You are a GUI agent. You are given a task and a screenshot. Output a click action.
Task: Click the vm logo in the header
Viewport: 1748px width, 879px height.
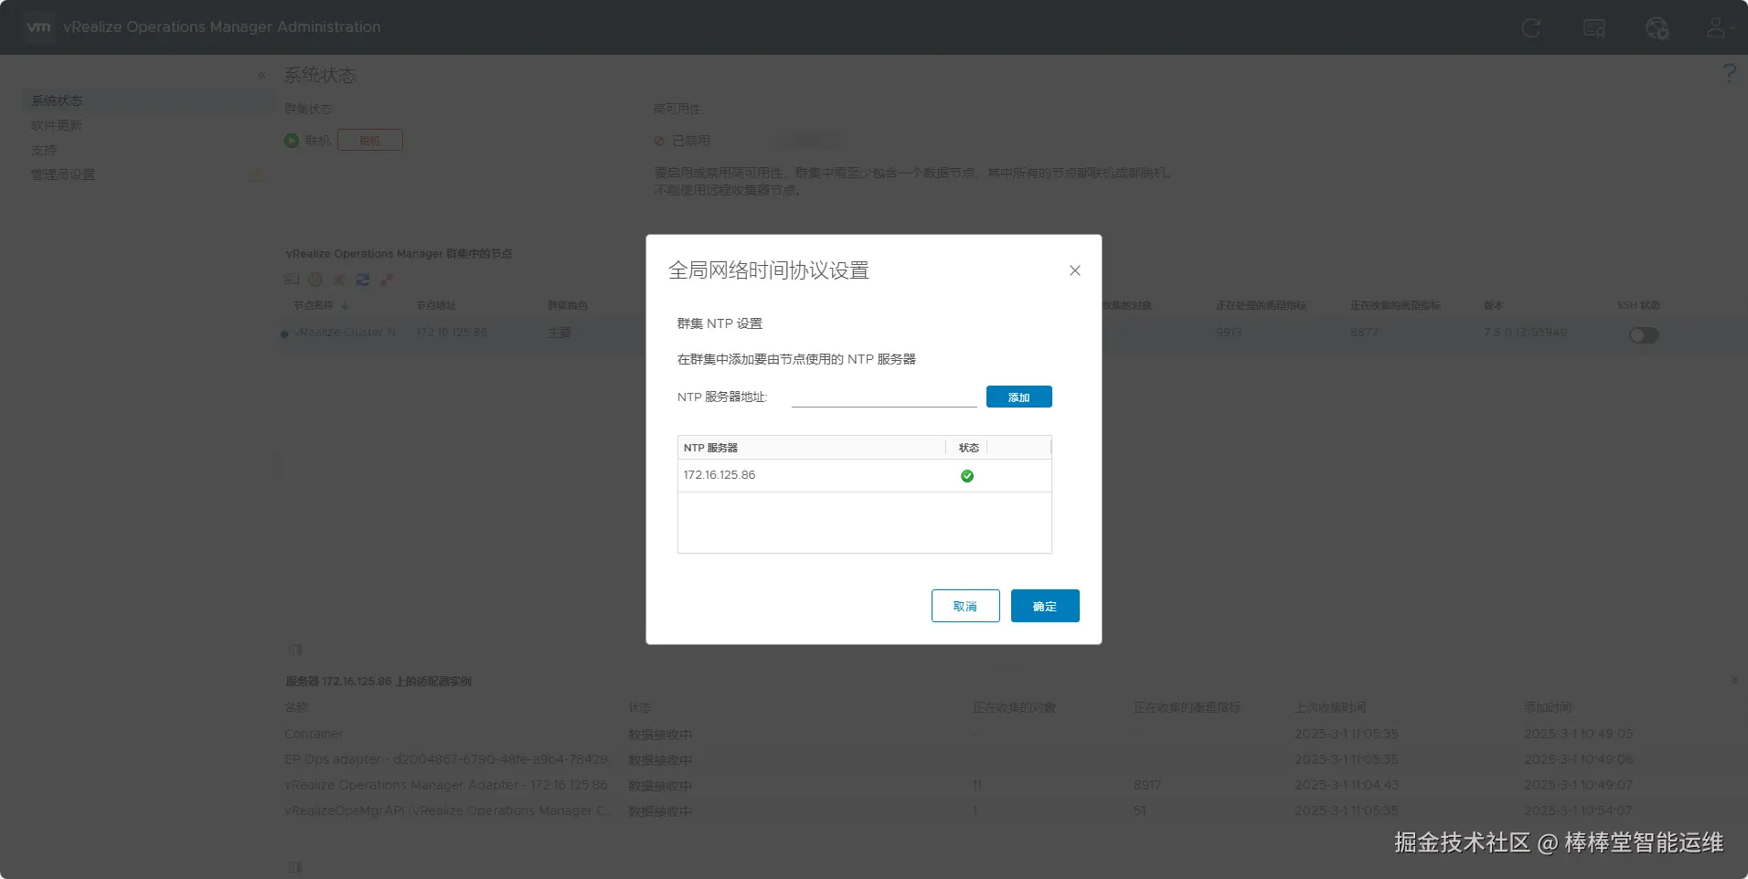[x=39, y=27]
